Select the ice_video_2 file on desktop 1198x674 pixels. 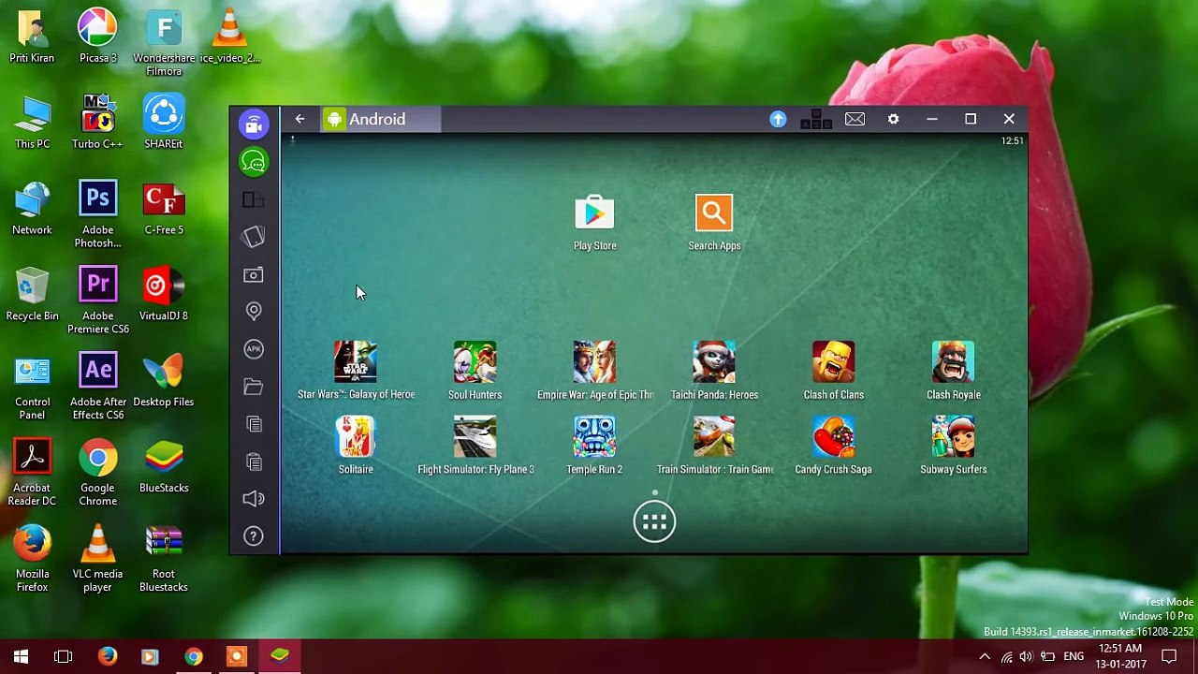tap(229, 36)
